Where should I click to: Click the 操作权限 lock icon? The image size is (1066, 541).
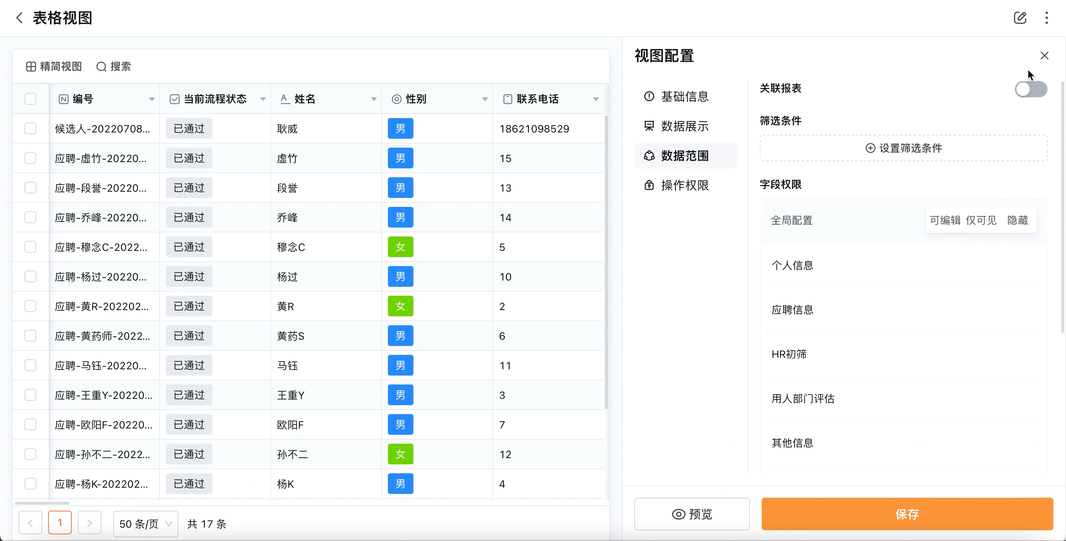(649, 185)
